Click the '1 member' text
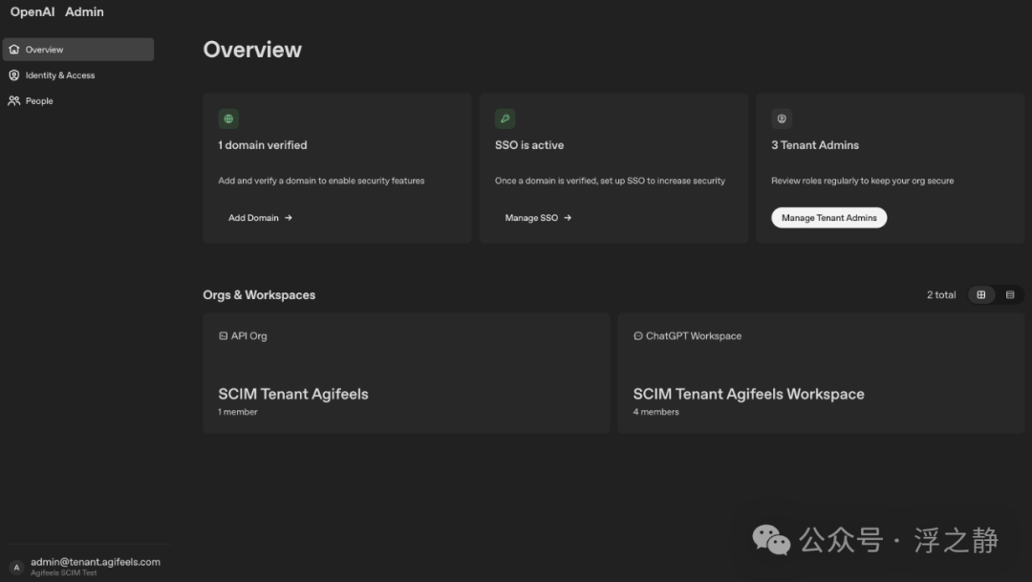The width and height of the screenshot is (1032, 582). [x=238, y=412]
